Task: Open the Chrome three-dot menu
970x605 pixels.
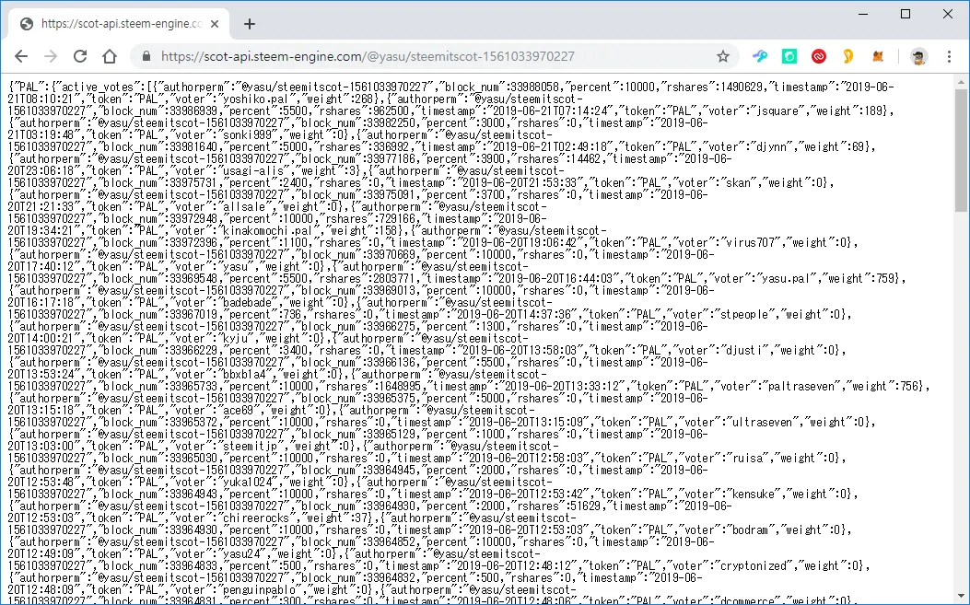Action: tap(949, 56)
